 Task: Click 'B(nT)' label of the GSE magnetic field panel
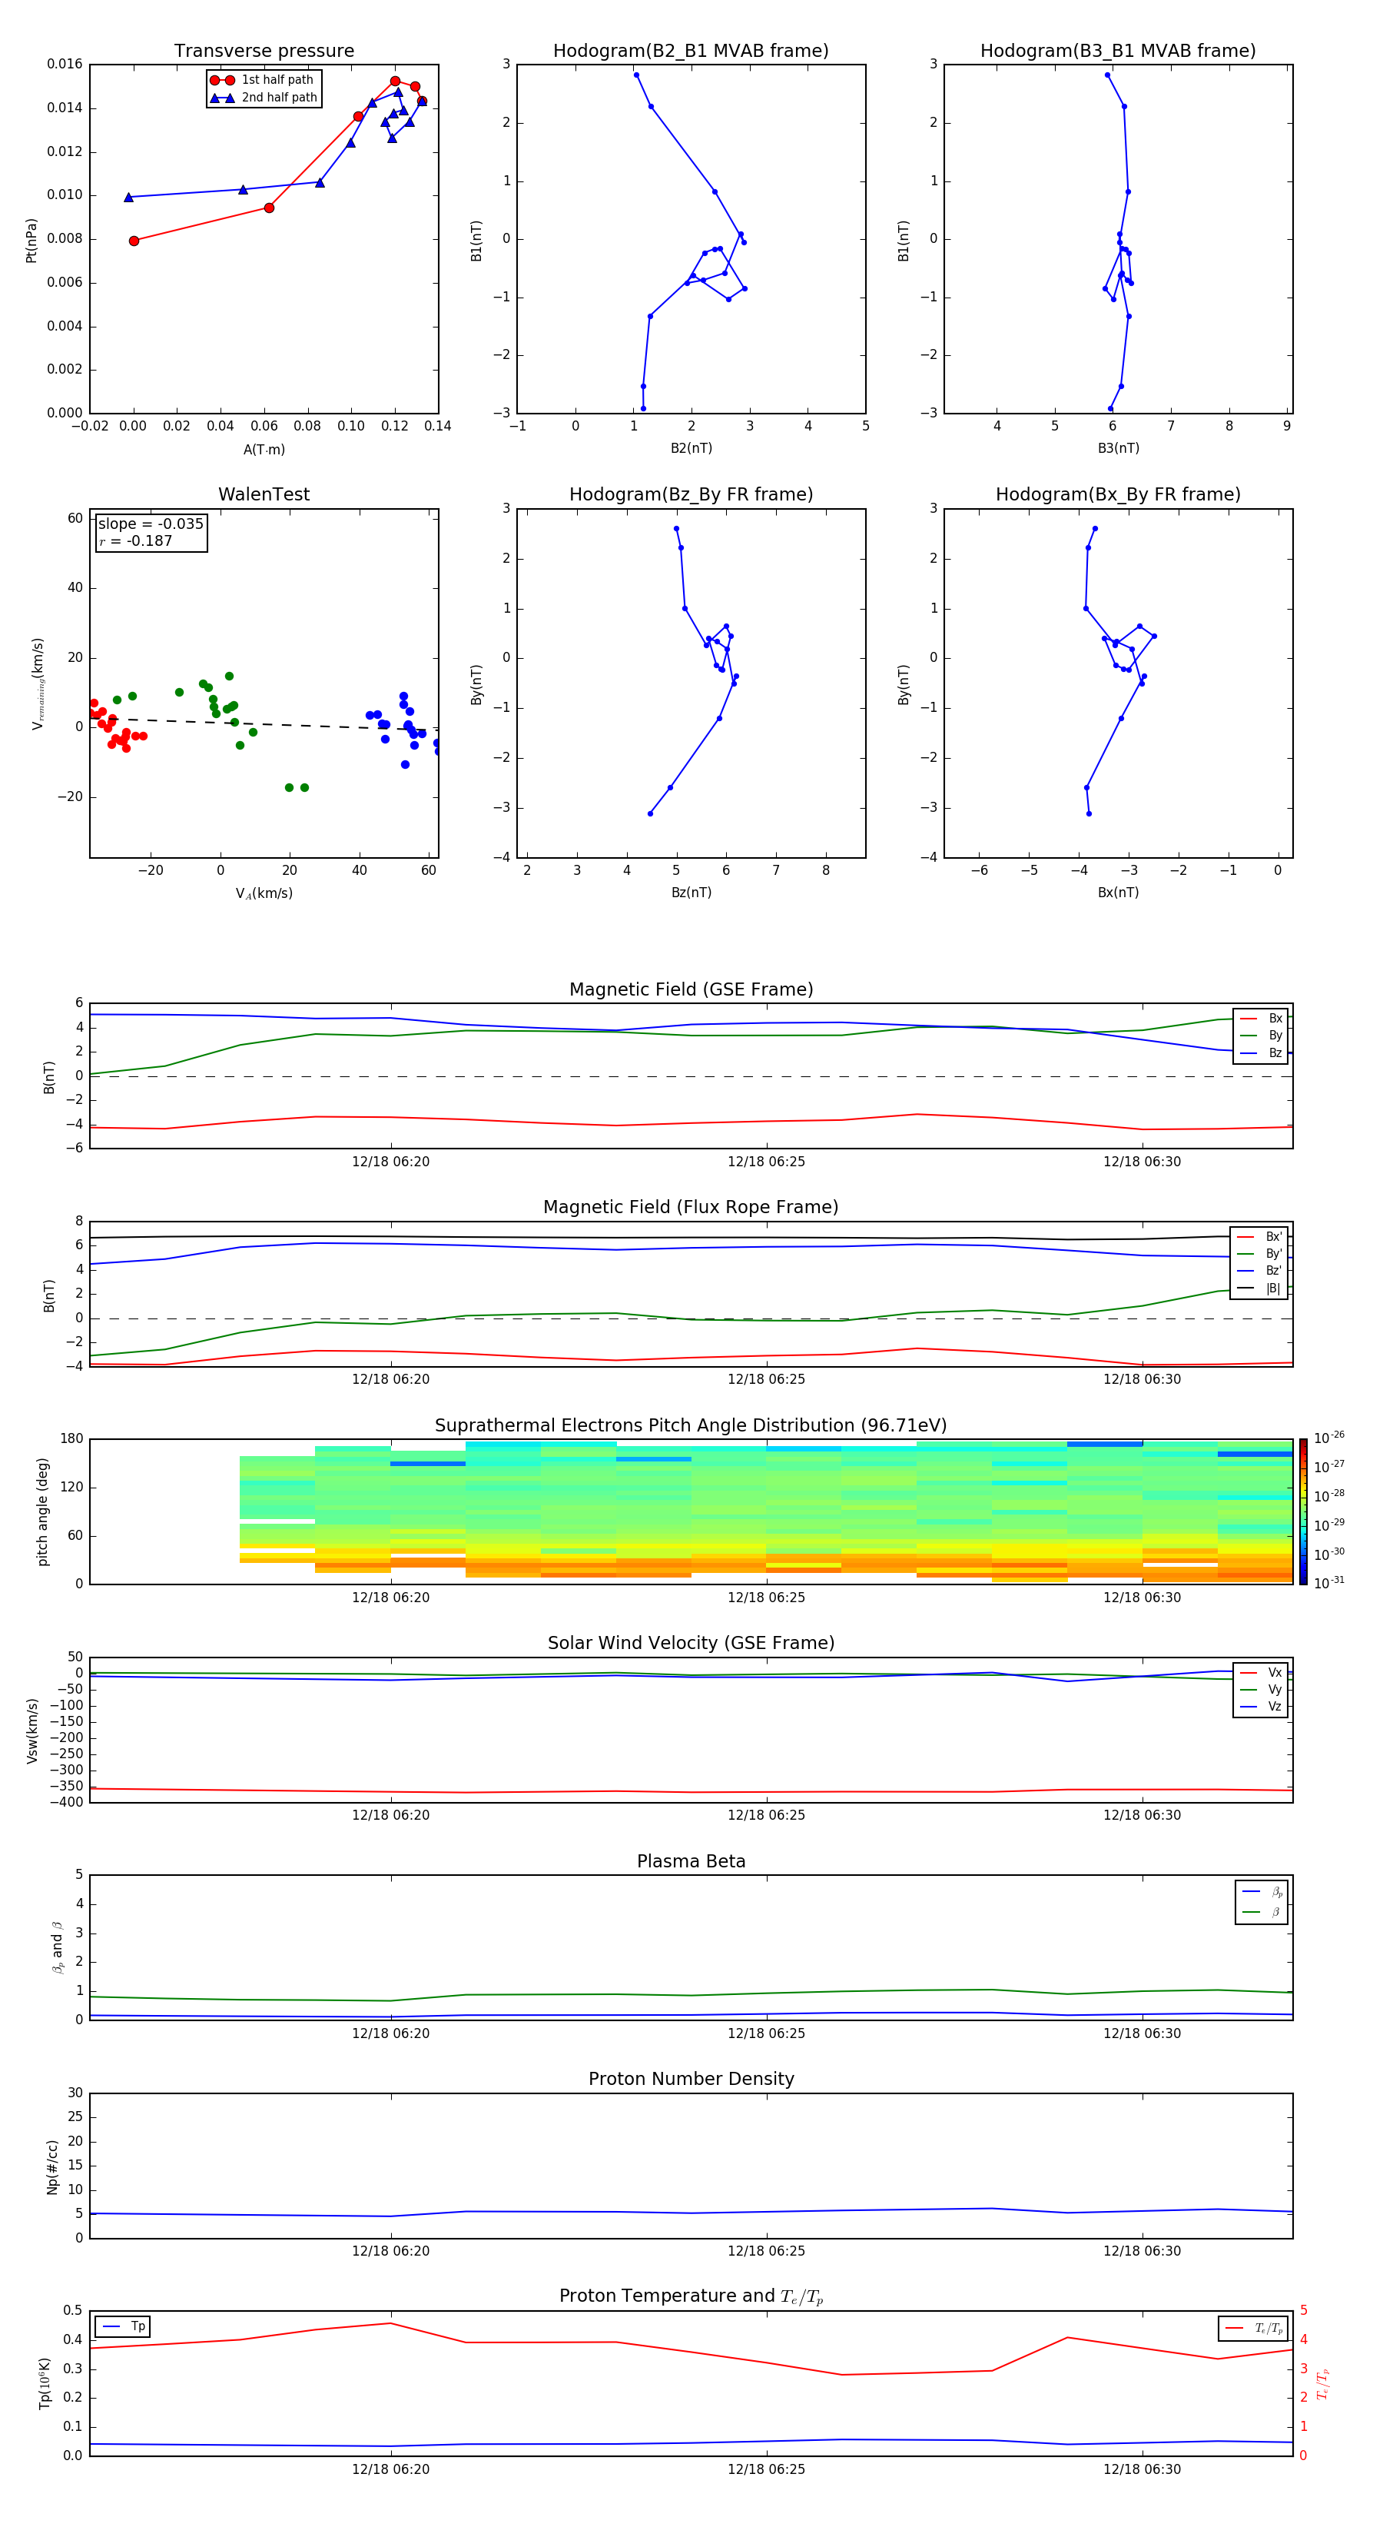click(49, 1076)
